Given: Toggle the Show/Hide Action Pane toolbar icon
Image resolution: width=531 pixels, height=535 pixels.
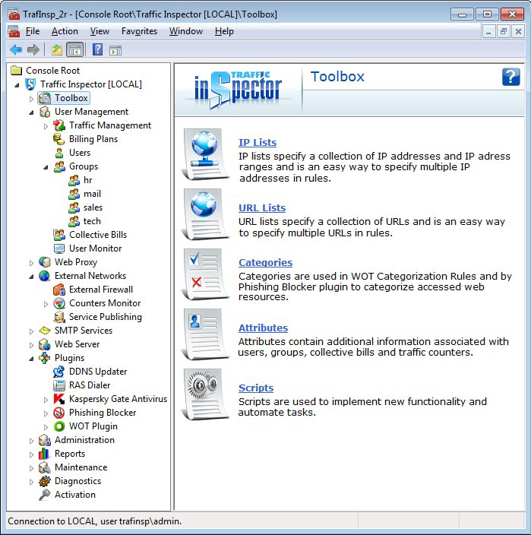Looking at the screenshot, I should pyautogui.click(x=115, y=50).
